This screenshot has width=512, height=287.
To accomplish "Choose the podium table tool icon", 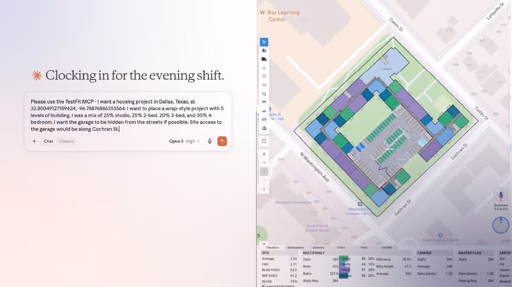I will coord(264,102).
